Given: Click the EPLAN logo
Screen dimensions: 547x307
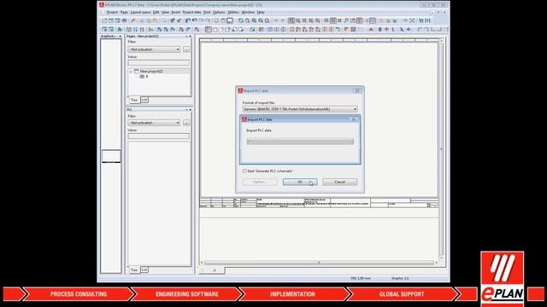Looking at the screenshot, I should (502, 279).
